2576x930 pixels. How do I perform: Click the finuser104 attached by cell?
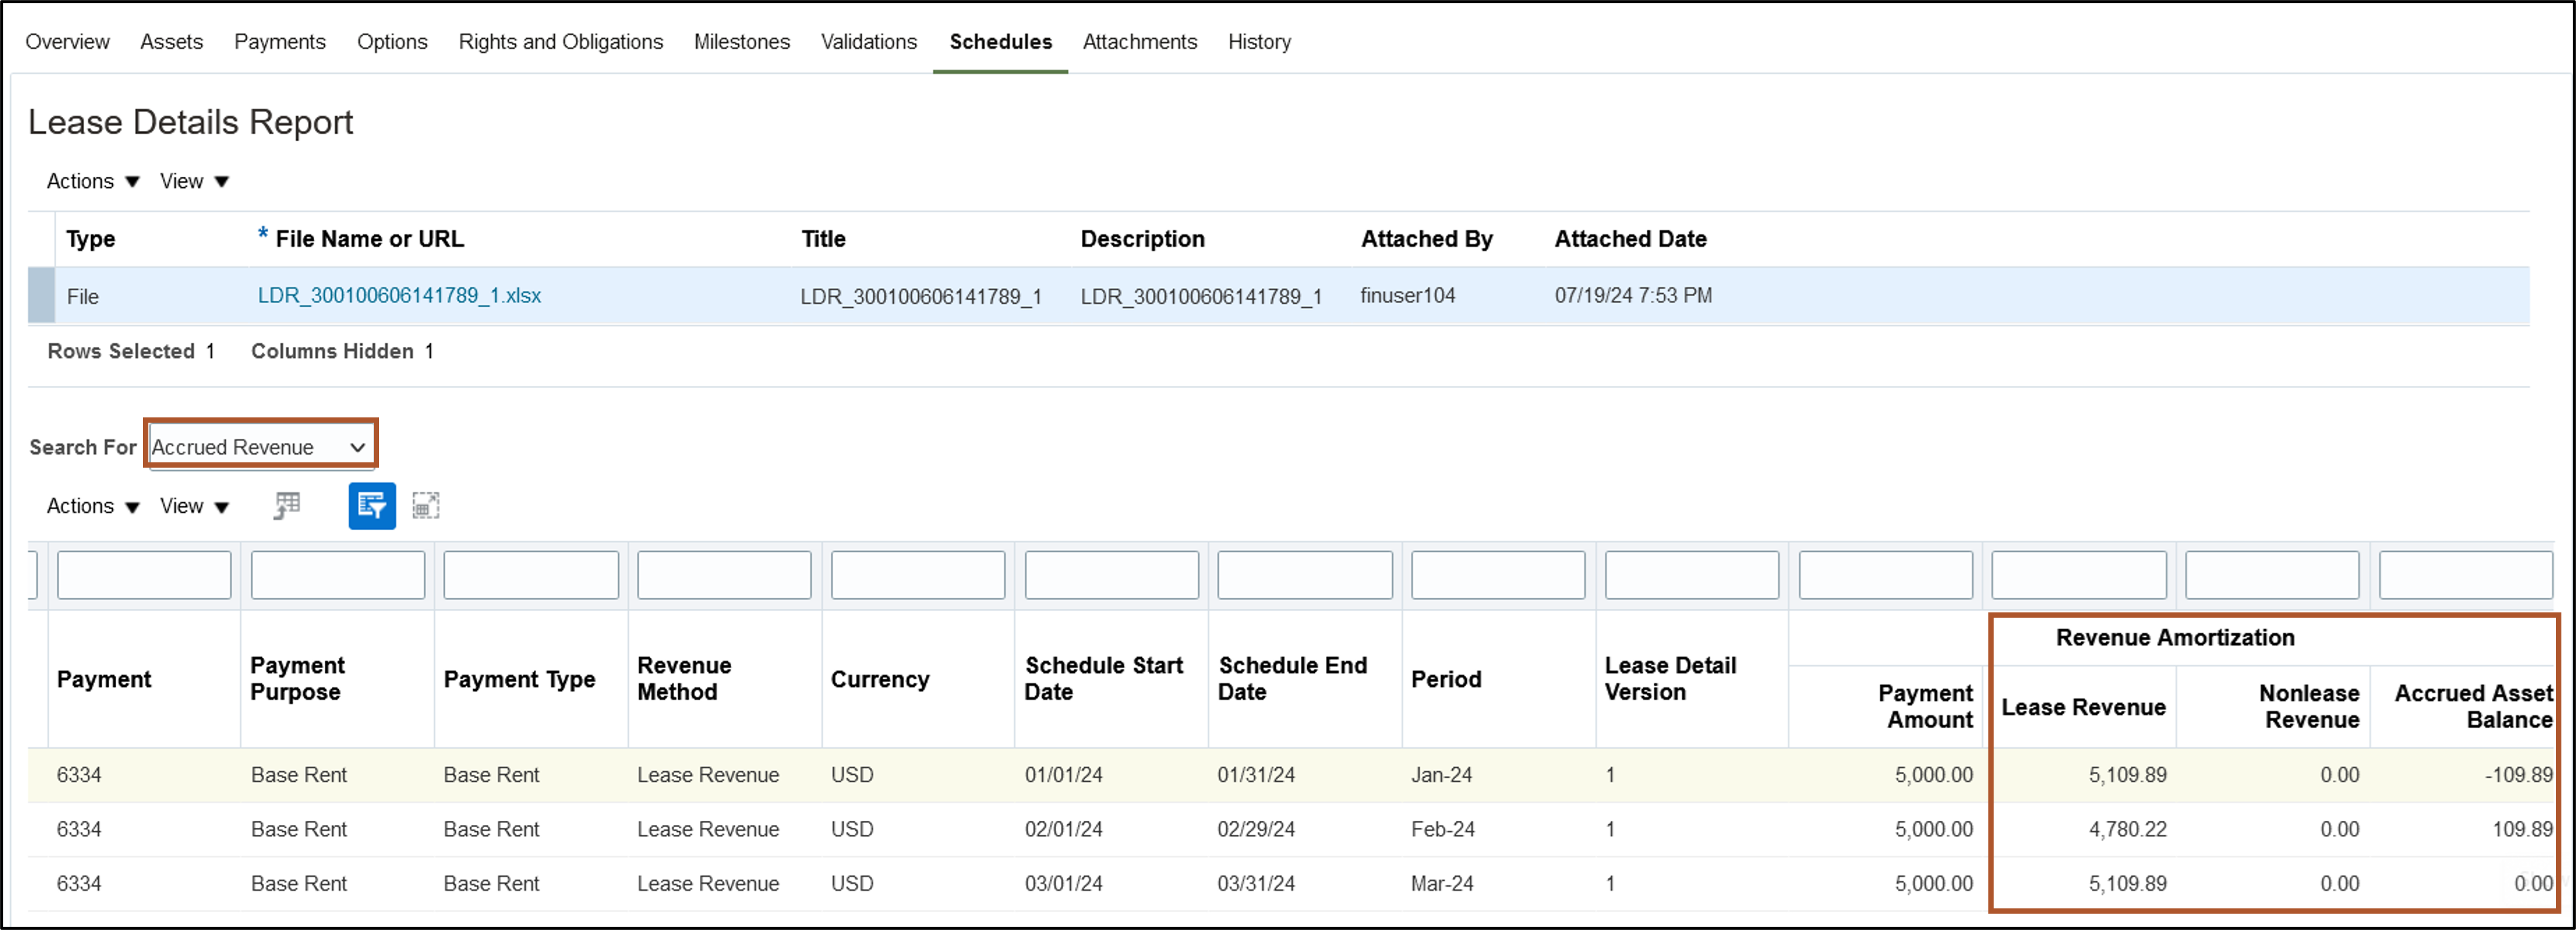pos(1407,295)
